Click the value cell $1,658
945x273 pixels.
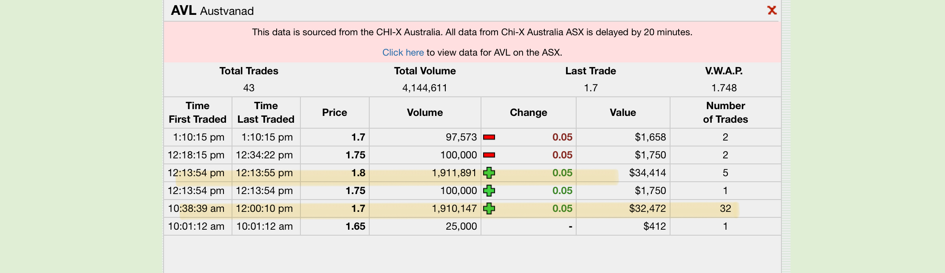(x=651, y=137)
